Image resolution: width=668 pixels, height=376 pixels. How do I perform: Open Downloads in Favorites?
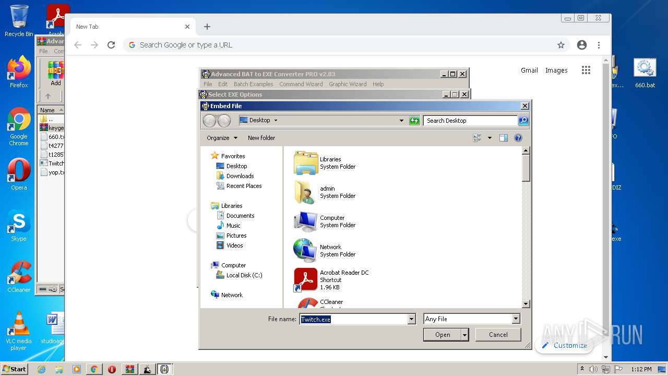(240, 176)
